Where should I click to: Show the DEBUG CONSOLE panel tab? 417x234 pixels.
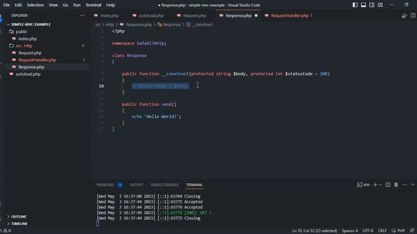coord(165,185)
